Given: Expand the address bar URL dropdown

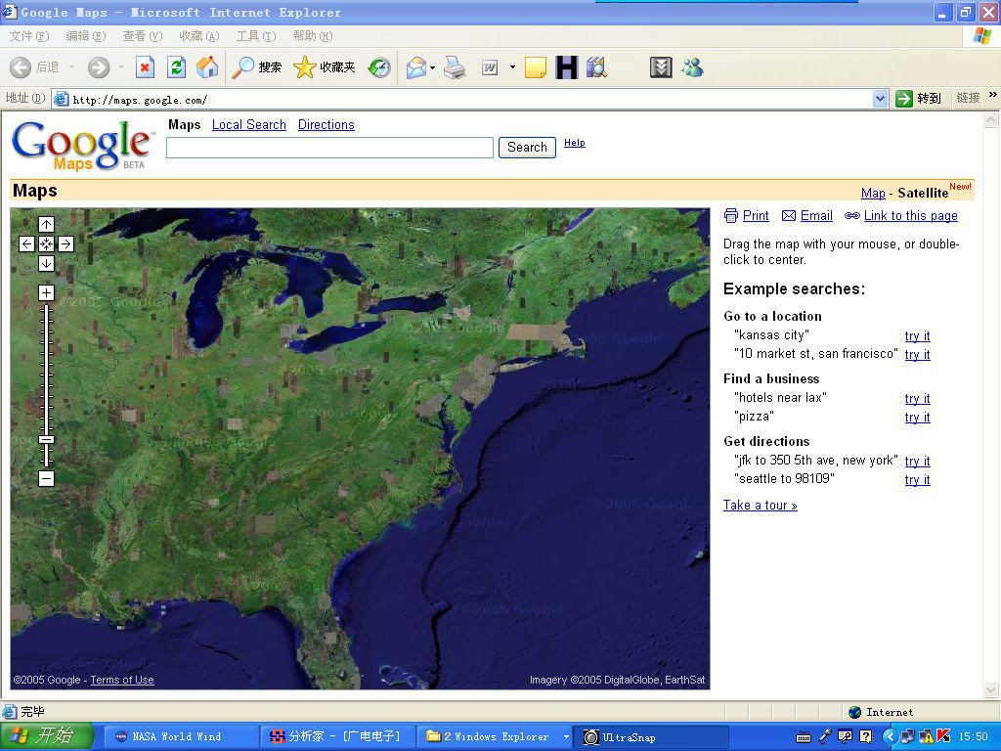Looking at the screenshot, I should pyautogui.click(x=880, y=99).
